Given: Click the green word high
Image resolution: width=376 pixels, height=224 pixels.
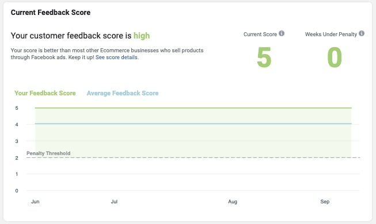Looking at the screenshot, I should [x=142, y=36].
